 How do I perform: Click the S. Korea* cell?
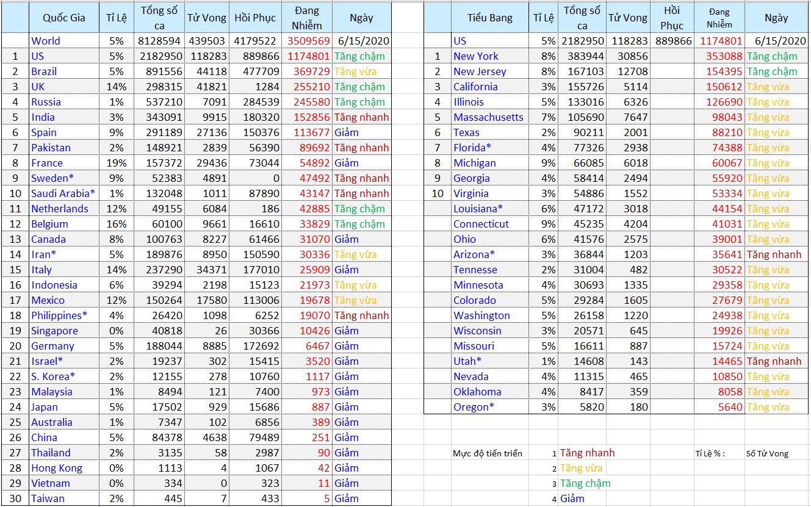64,376
